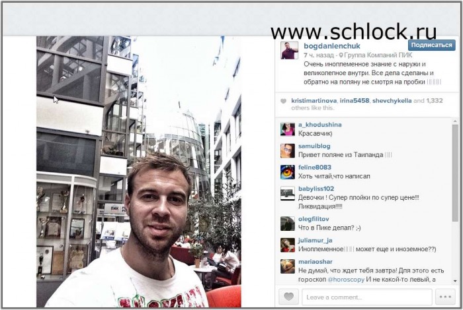Image resolution: width=463 pixels, height=310 pixels.
Task: Click the juliamur_ja commenter name
Action: click(x=315, y=241)
